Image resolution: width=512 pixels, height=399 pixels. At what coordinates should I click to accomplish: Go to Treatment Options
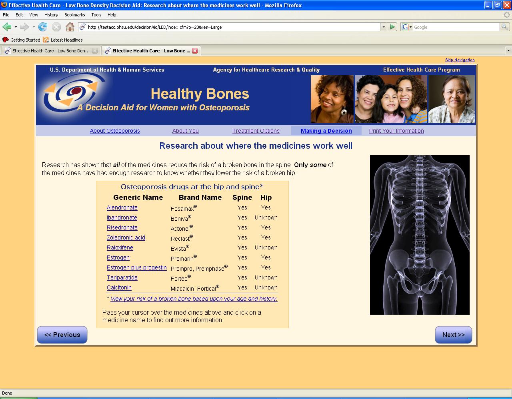click(256, 131)
